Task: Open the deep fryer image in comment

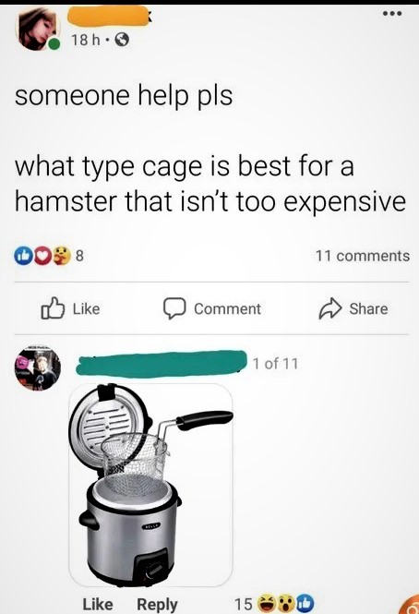Action: tap(150, 485)
